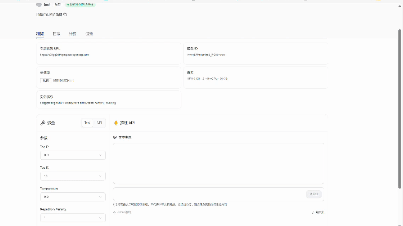Open the Repetition Penalty dropdown

73,218
